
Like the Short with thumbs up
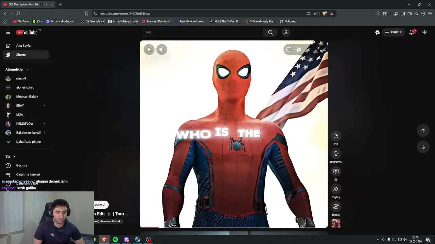click(x=336, y=136)
